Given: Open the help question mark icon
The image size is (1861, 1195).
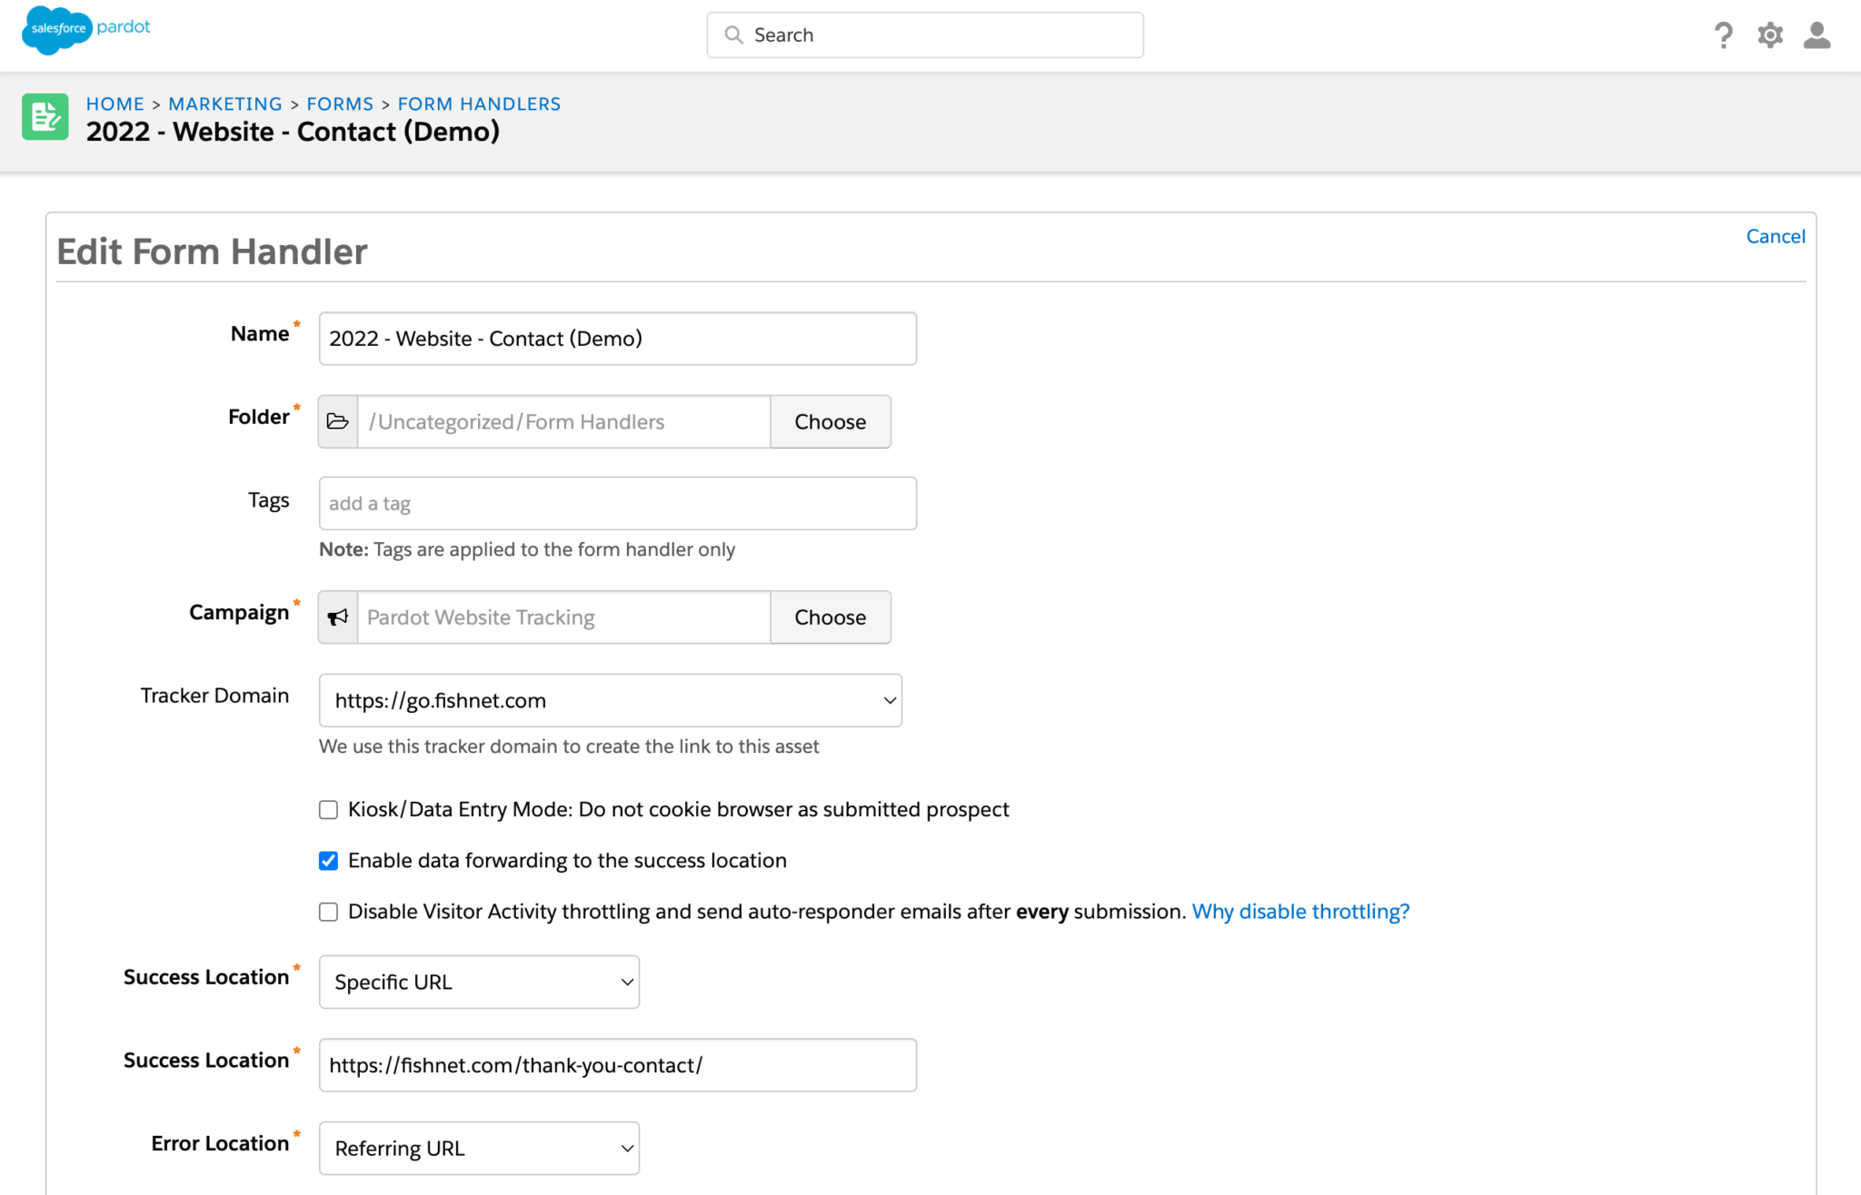Looking at the screenshot, I should (1723, 35).
